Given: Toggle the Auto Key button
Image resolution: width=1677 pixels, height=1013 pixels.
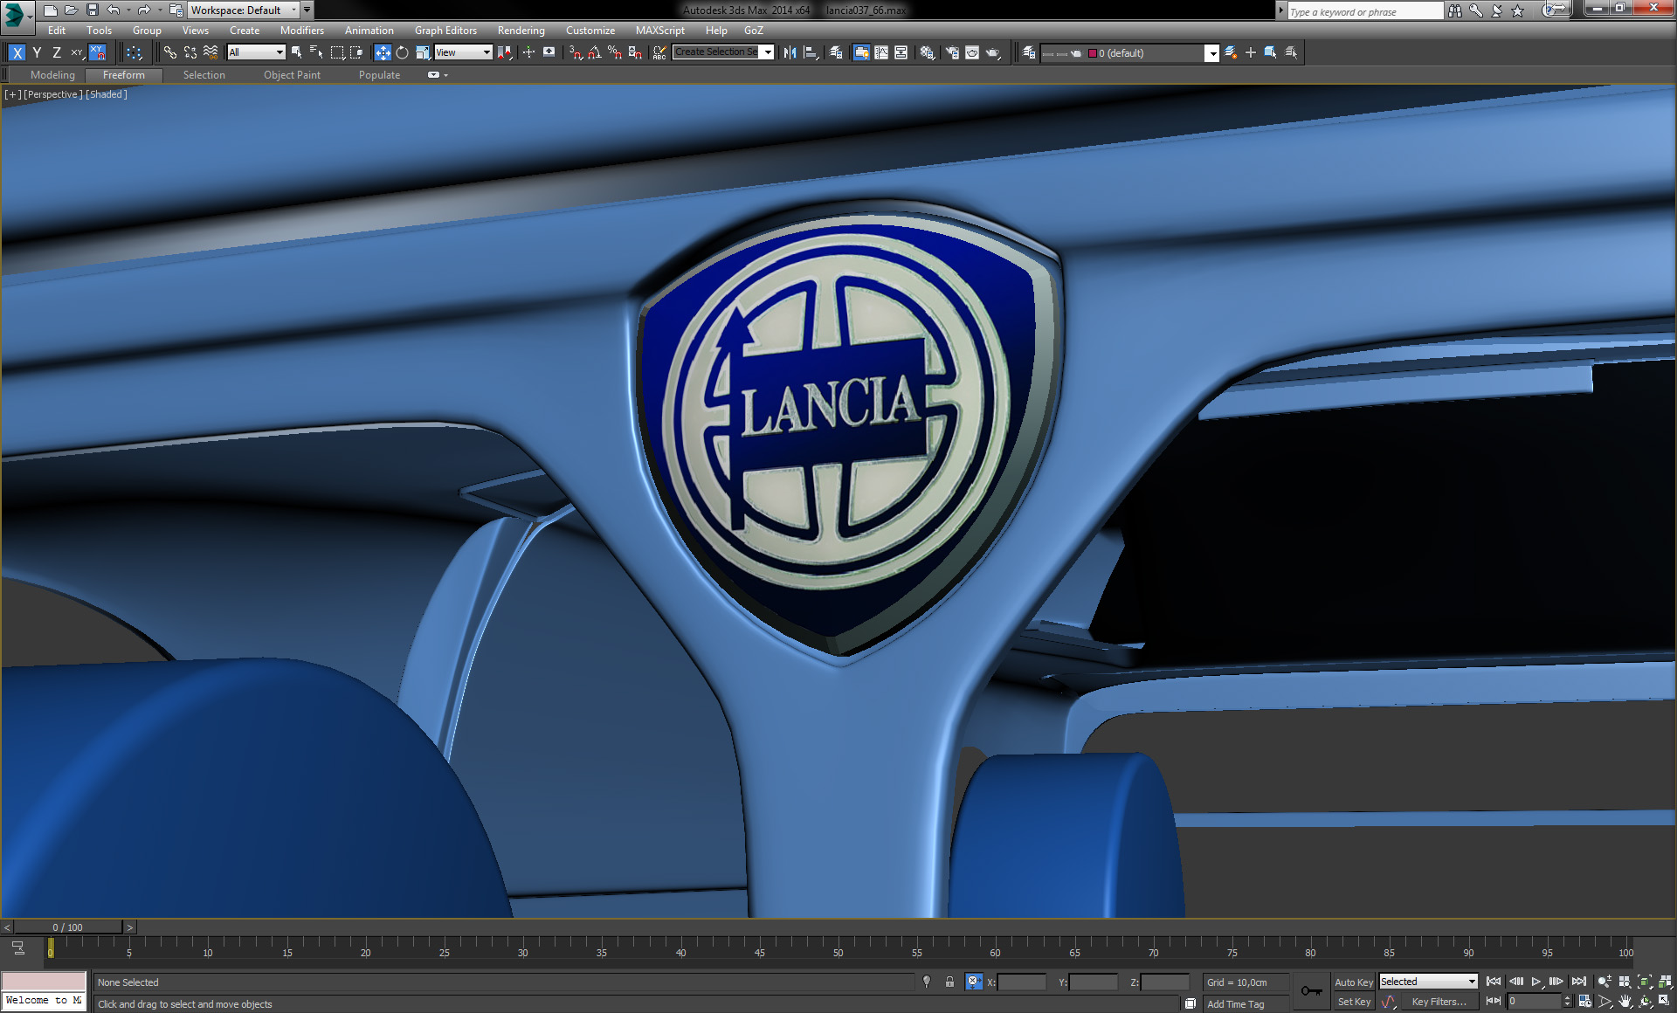Looking at the screenshot, I should [1353, 982].
